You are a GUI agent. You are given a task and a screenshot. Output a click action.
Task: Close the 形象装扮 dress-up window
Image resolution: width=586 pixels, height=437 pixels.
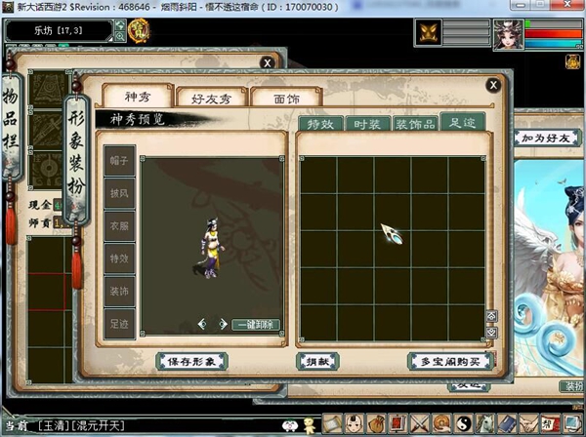pos(493,86)
